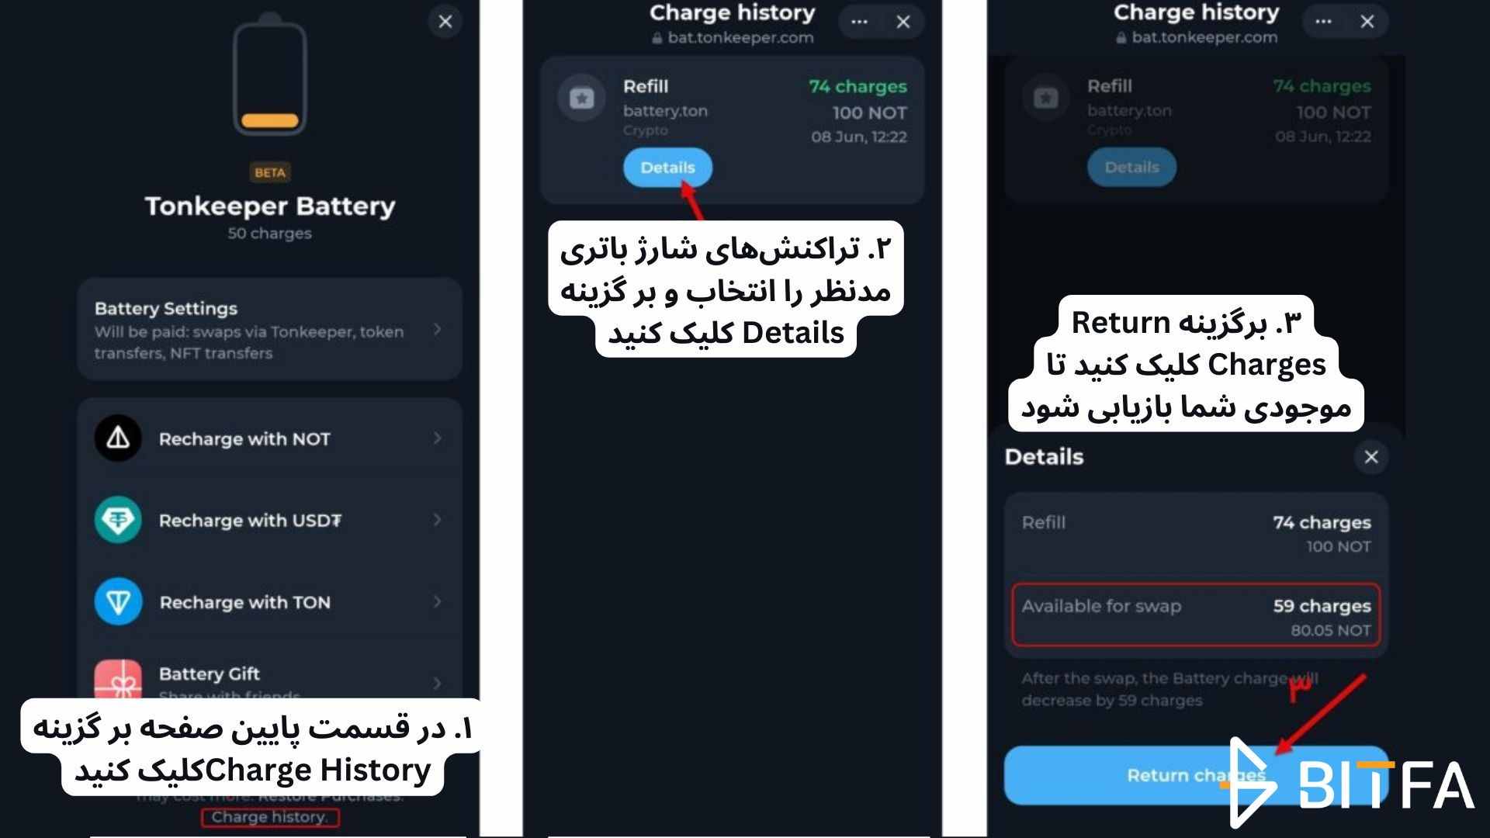Close the Details panel
1490x838 pixels.
1370,456
